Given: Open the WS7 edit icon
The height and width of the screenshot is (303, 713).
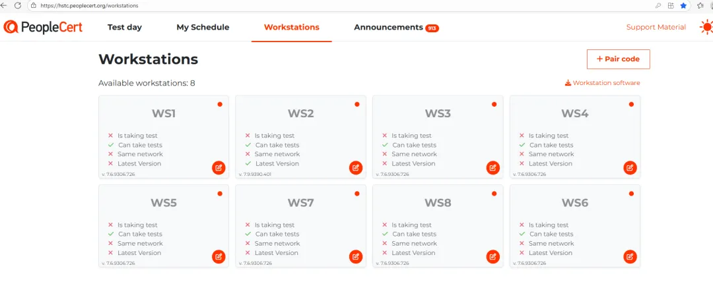Looking at the screenshot, I should click(x=356, y=256).
